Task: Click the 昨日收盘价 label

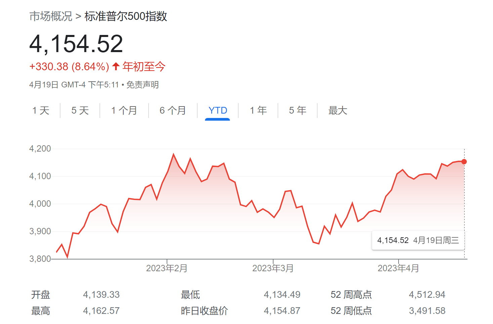Action: [204, 311]
